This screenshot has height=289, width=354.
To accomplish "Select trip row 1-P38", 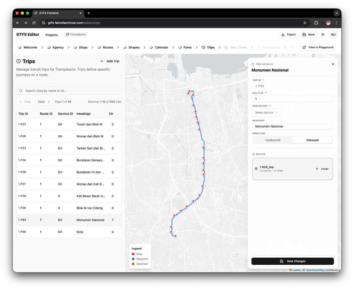I will coord(69,196).
